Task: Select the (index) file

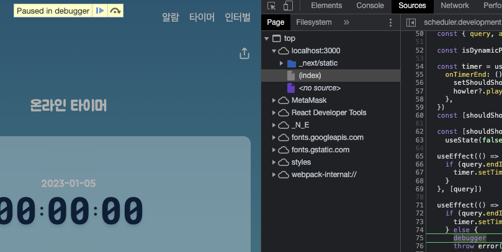Action: click(x=331, y=76)
